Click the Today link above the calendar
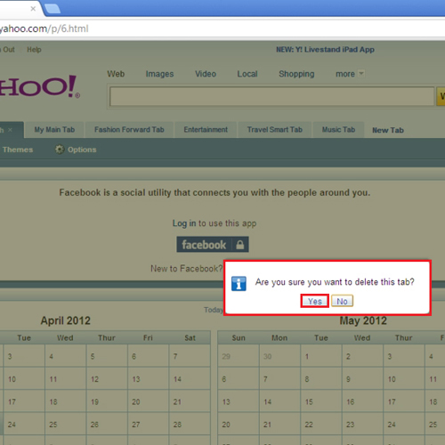Image resolution: width=445 pixels, height=445 pixels. point(214,310)
